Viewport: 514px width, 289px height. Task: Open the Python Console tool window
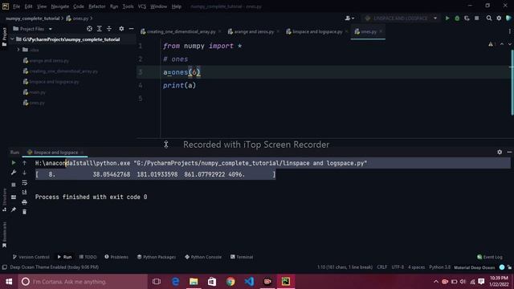(203, 257)
